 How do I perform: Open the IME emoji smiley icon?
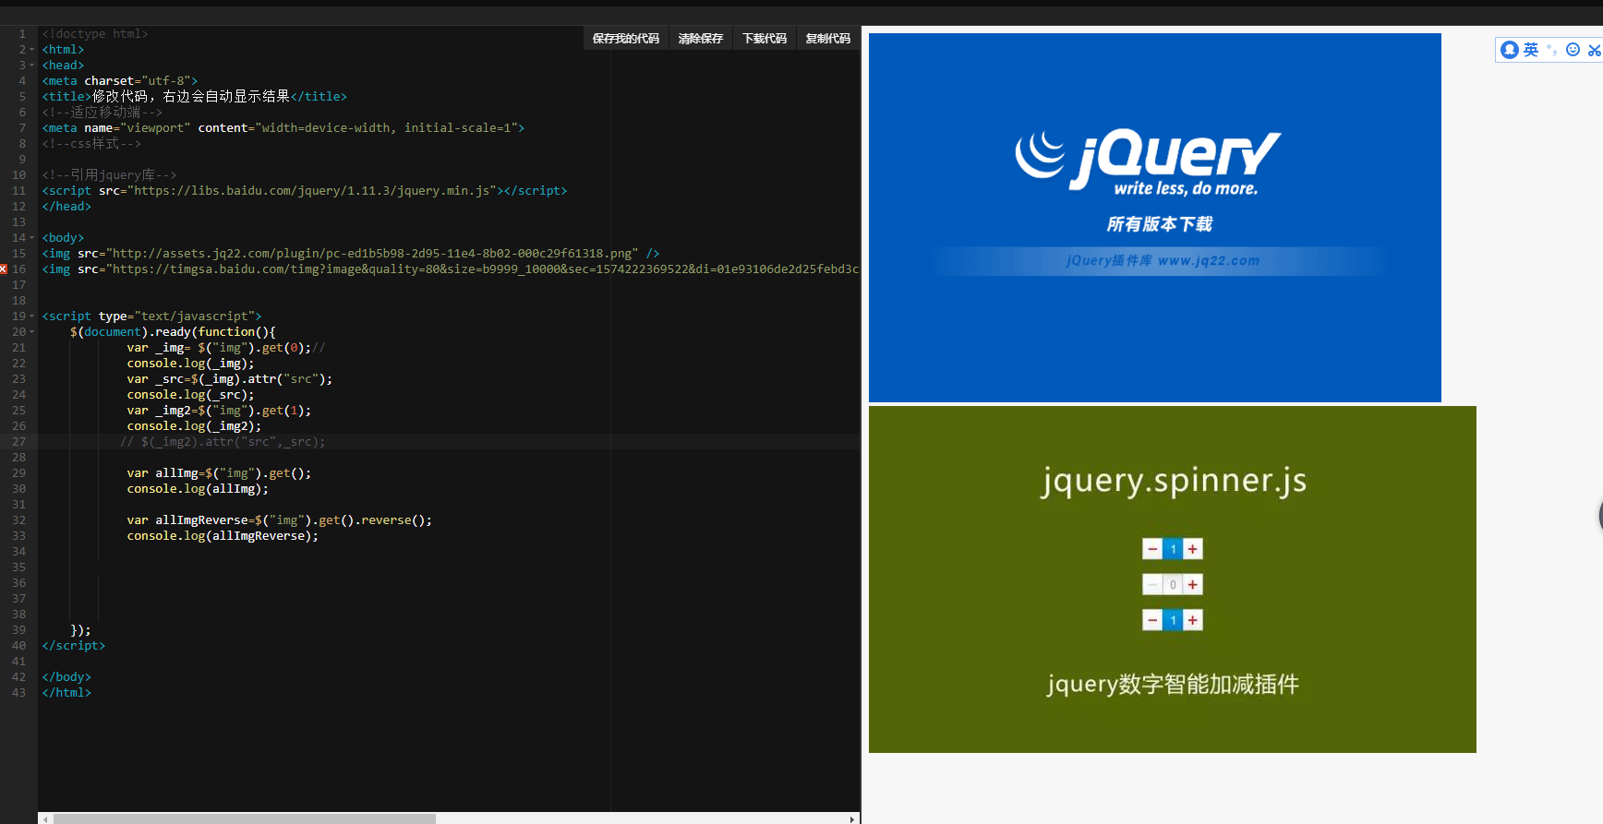tap(1573, 50)
